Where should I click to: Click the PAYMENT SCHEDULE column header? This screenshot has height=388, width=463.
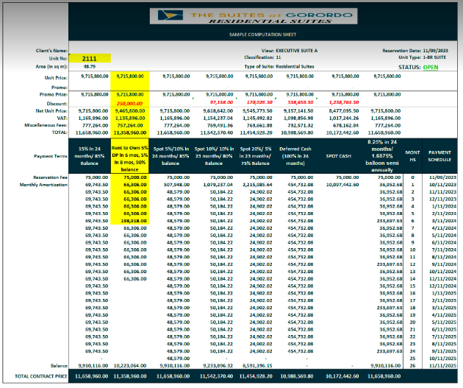tap(439, 157)
